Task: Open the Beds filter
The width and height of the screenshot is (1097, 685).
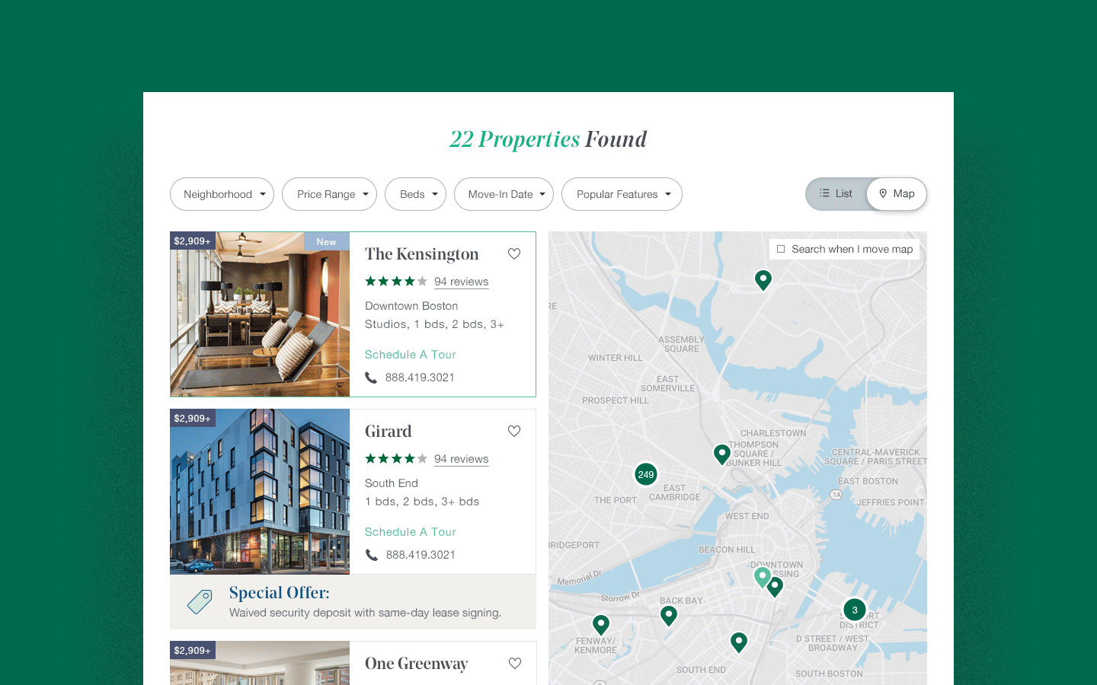Action: [x=415, y=194]
